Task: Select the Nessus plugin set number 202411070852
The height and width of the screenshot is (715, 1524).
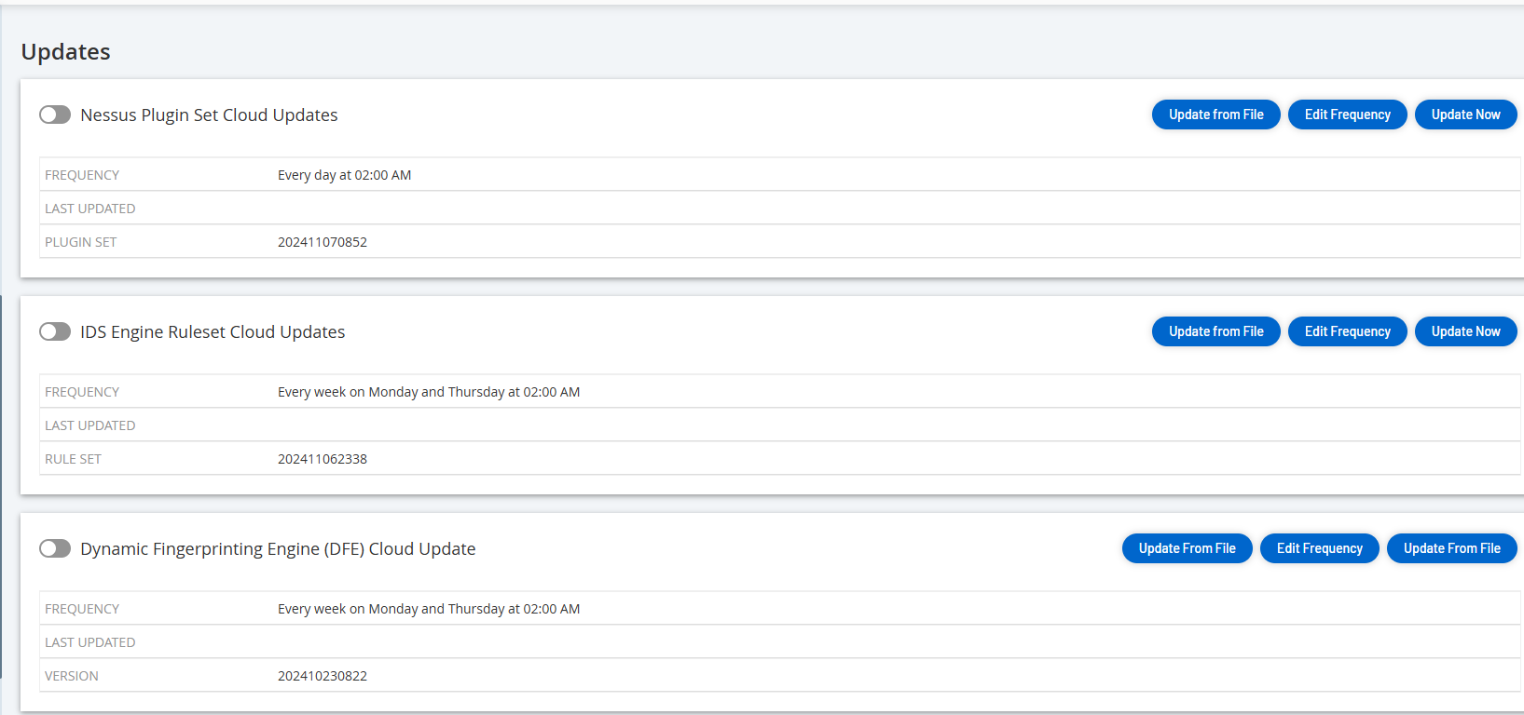Action: coord(323,242)
